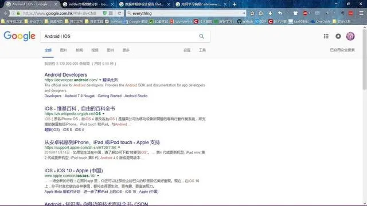Image resolution: width=367 pixels, height=206 pixels.
Task: Open the iOS 8 sitelink
Action: point(67,130)
